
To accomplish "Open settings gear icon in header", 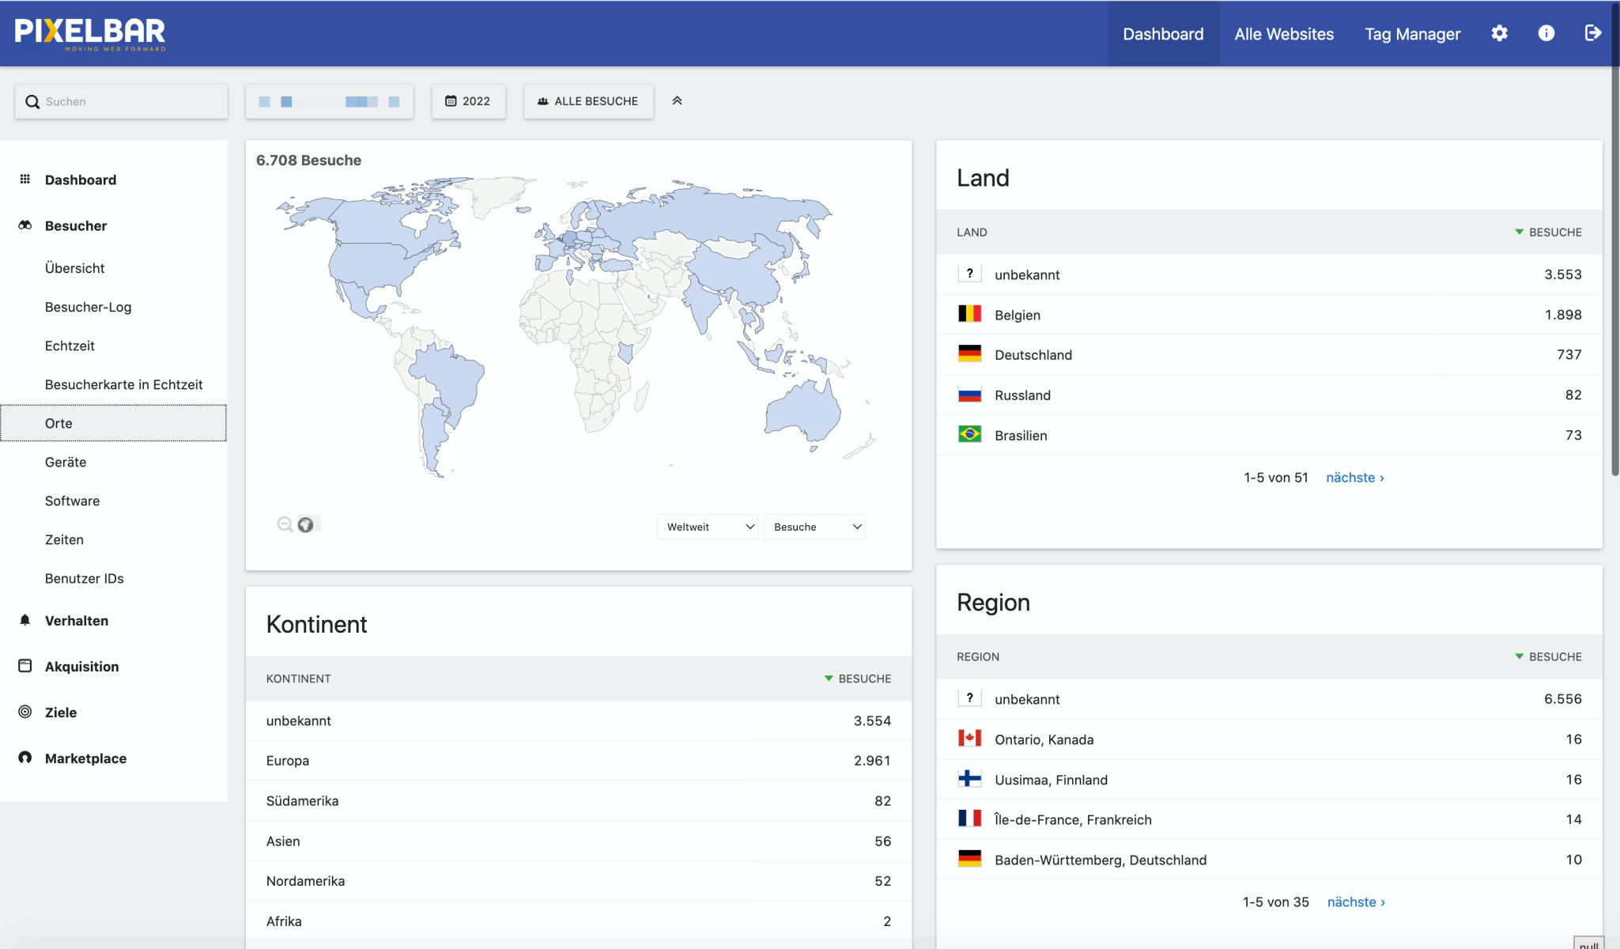I will coord(1499,33).
